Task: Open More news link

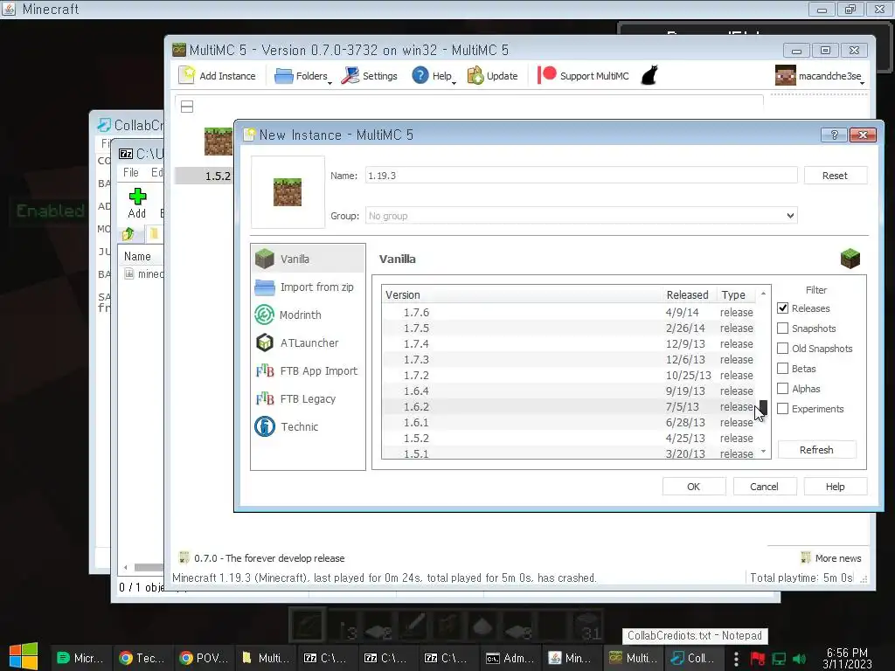Action: [x=831, y=558]
